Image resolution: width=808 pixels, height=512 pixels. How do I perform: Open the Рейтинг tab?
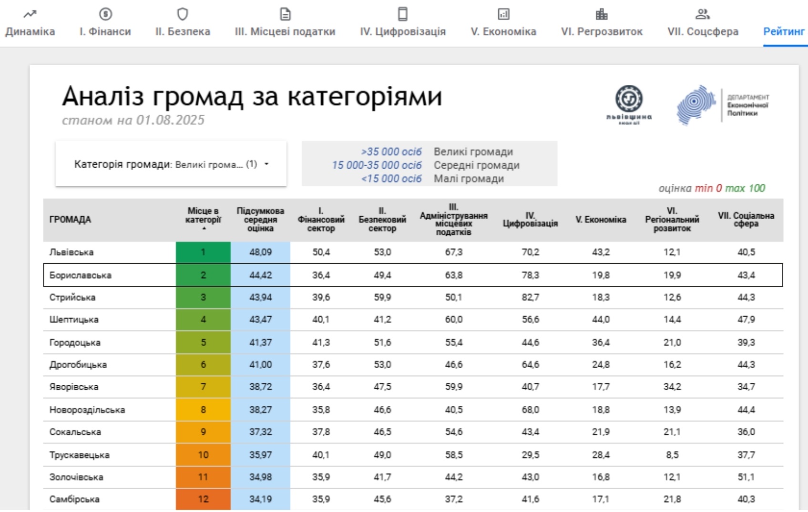(784, 31)
